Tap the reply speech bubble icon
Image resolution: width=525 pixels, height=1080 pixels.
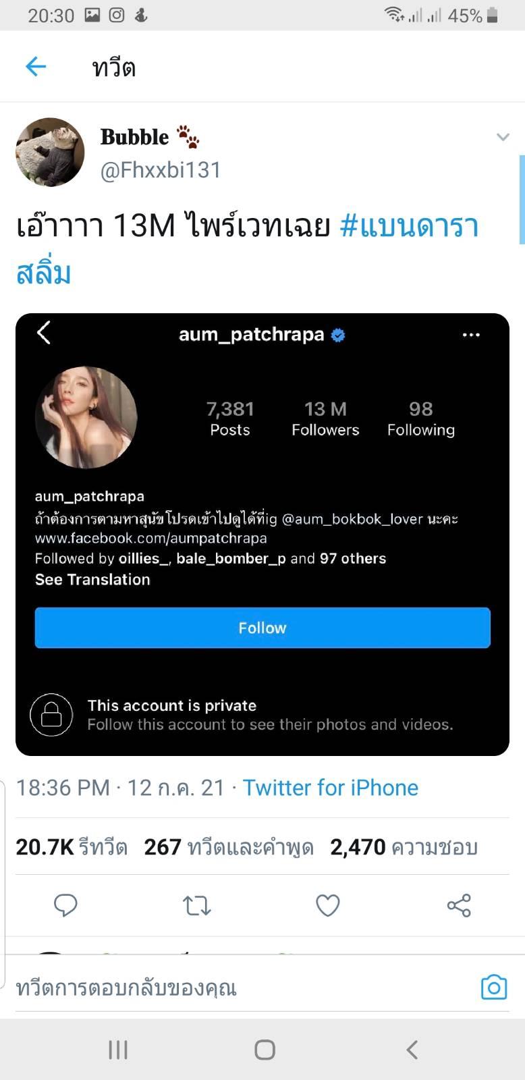point(65,905)
